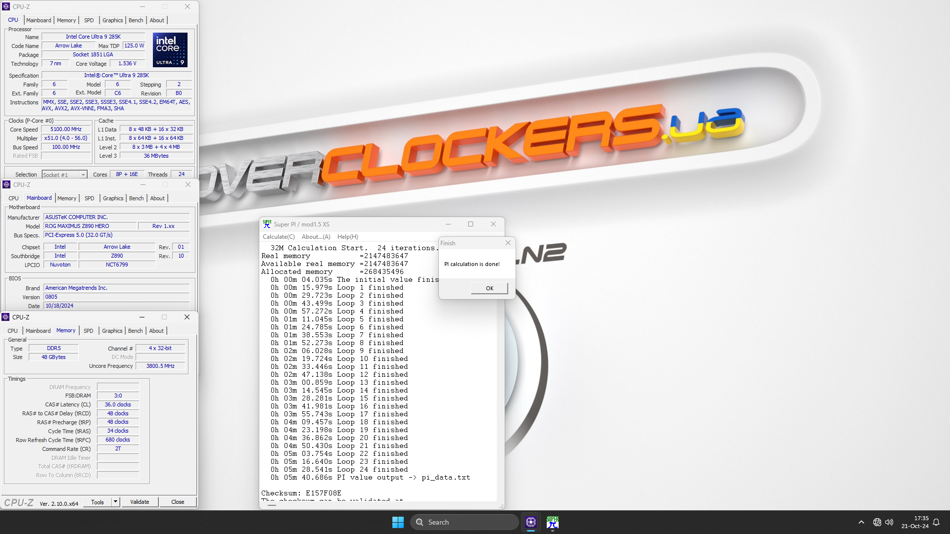Select Graphics tab in Memory CPU-Z window
Screen dimensions: 950x534
[112, 331]
